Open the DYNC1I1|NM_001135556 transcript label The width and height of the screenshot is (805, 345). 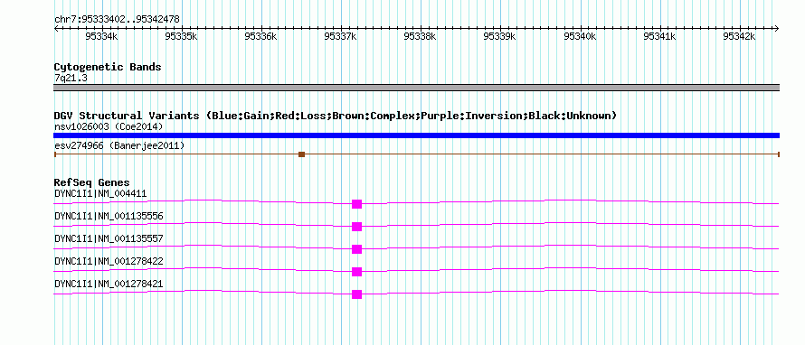(x=109, y=217)
